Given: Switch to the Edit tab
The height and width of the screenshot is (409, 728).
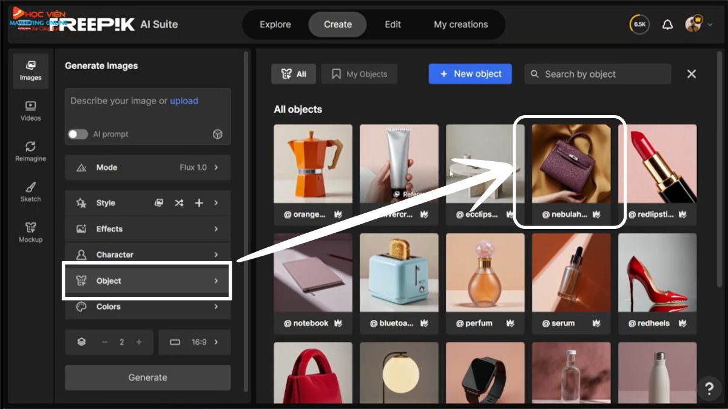Looking at the screenshot, I should (393, 24).
